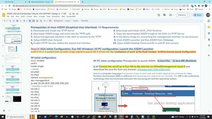Click the cloud save status icon

[77, 14]
